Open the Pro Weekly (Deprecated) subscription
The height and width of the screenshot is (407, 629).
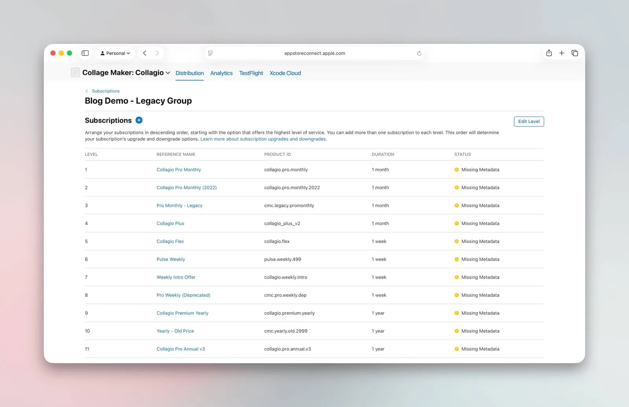coord(183,295)
